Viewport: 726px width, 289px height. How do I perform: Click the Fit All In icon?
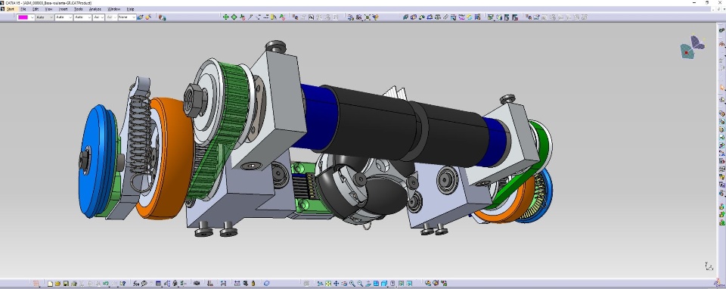point(328,284)
